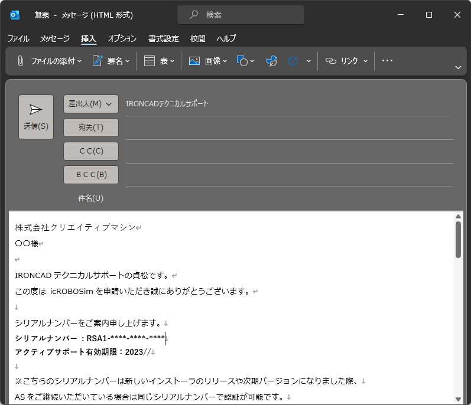Click the serial number RSA1-****-****-**** text

click(125, 338)
